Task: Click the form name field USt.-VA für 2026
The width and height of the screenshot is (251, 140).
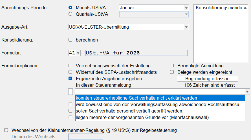Action: click(136, 53)
